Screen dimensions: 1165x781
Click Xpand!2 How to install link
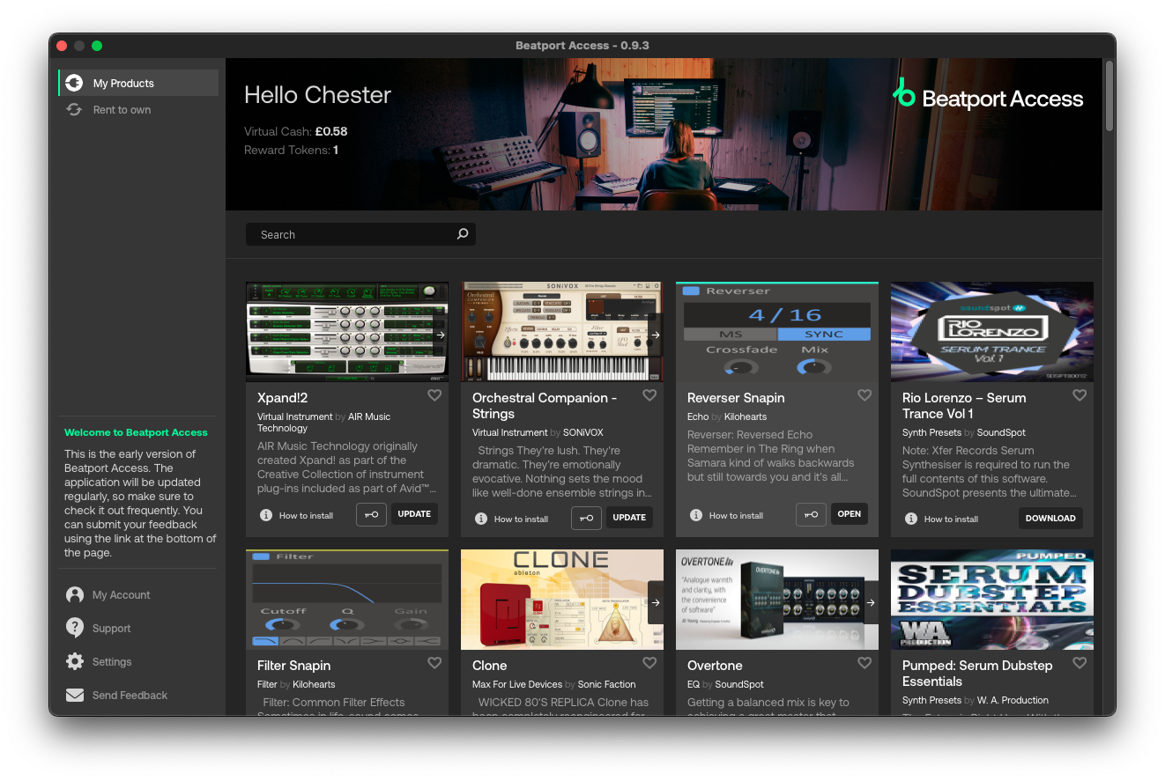coord(306,516)
